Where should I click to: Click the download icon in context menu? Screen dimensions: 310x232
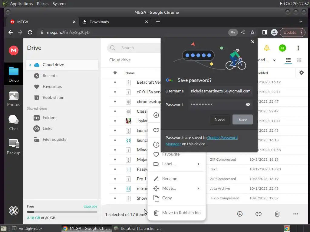[x=156, y=115]
